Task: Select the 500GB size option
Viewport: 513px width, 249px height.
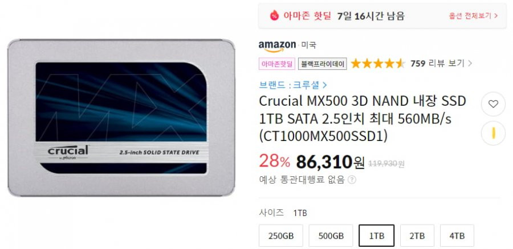Action: (x=331, y=235)
